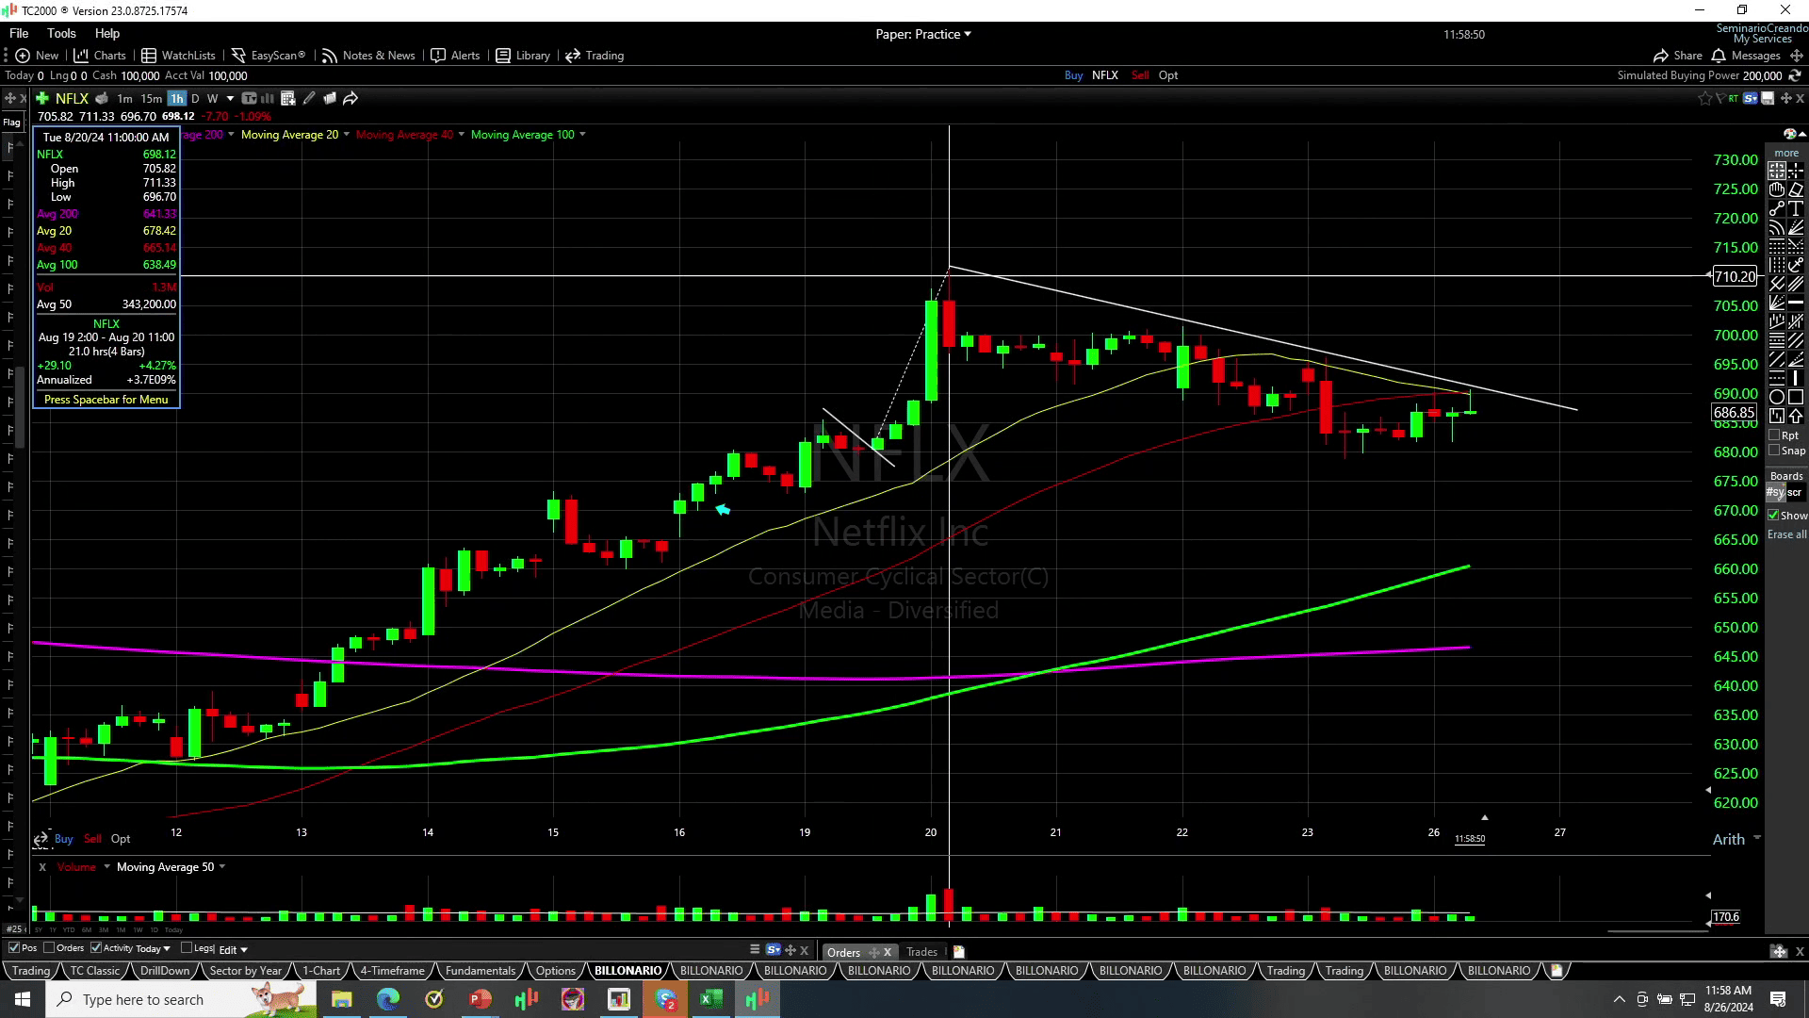Switch to the Fundamentals layout tab

(480, 970)
